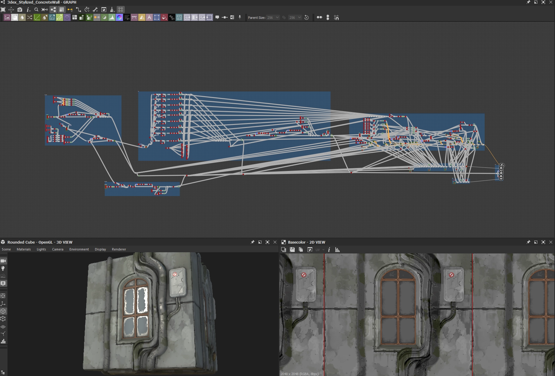The width and height of the screenshot is (555, 376).
Task: Add a Text node from the node toolbar
Action: coord(149,17)
